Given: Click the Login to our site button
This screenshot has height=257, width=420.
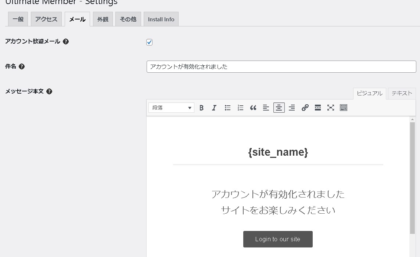Looking at the screenshot, I should [x=278, y=239].
